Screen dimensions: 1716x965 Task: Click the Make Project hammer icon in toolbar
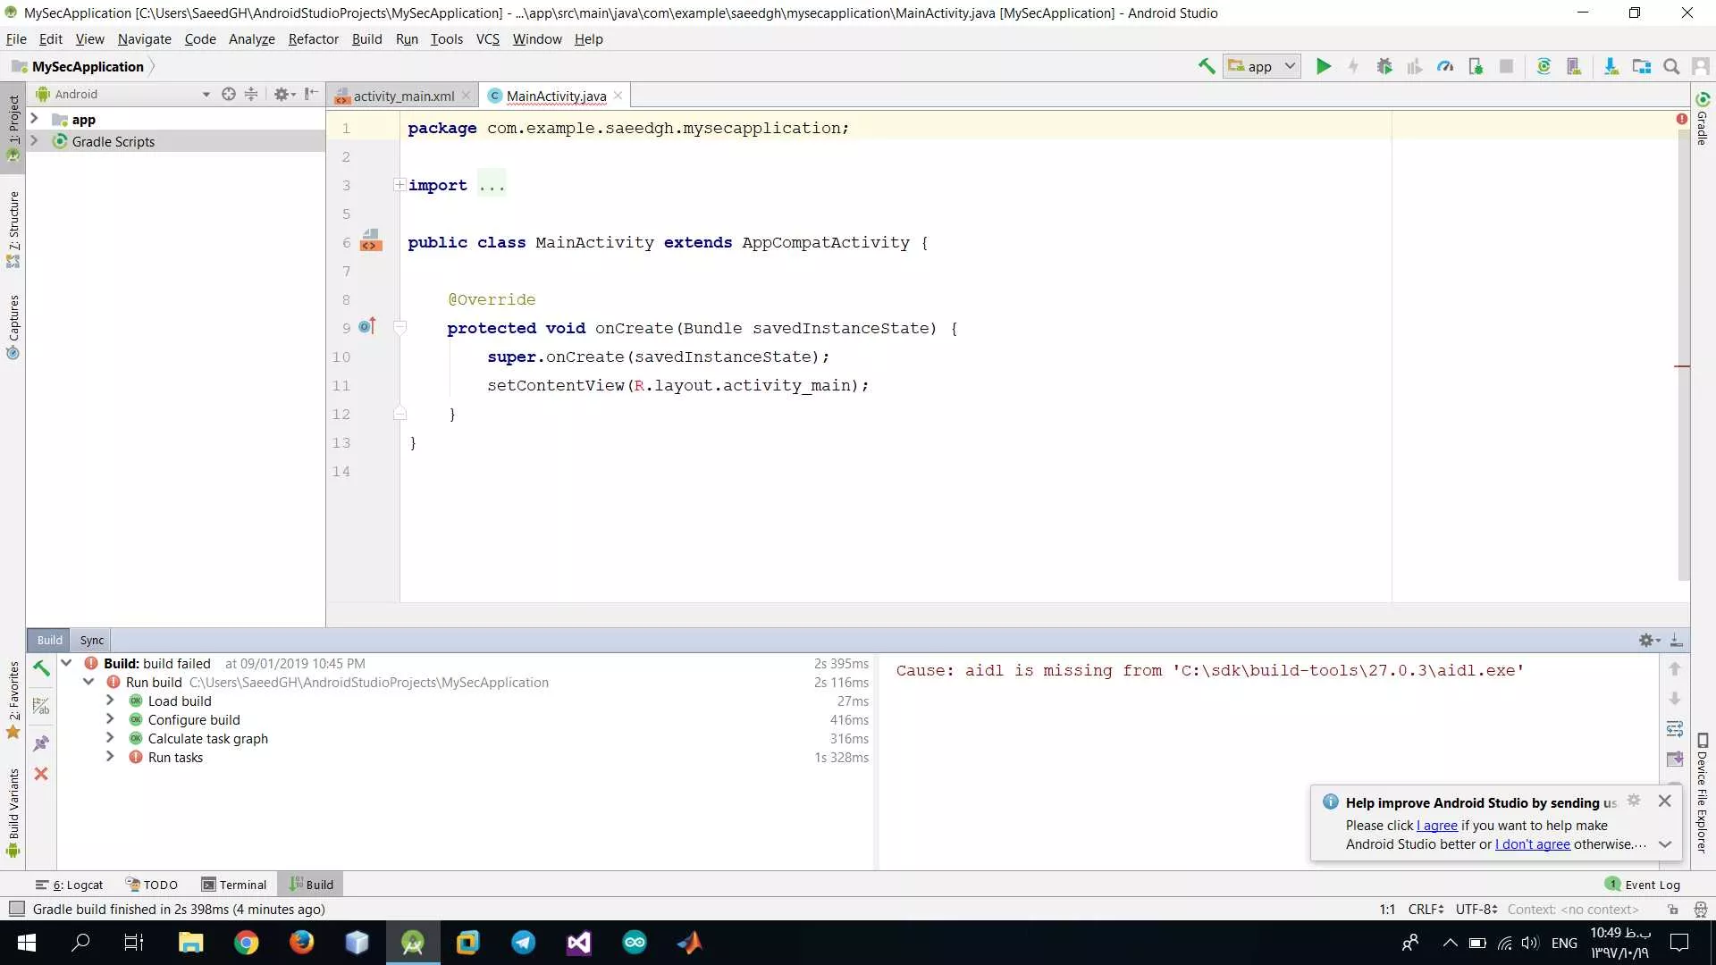tap(1207, 66)
